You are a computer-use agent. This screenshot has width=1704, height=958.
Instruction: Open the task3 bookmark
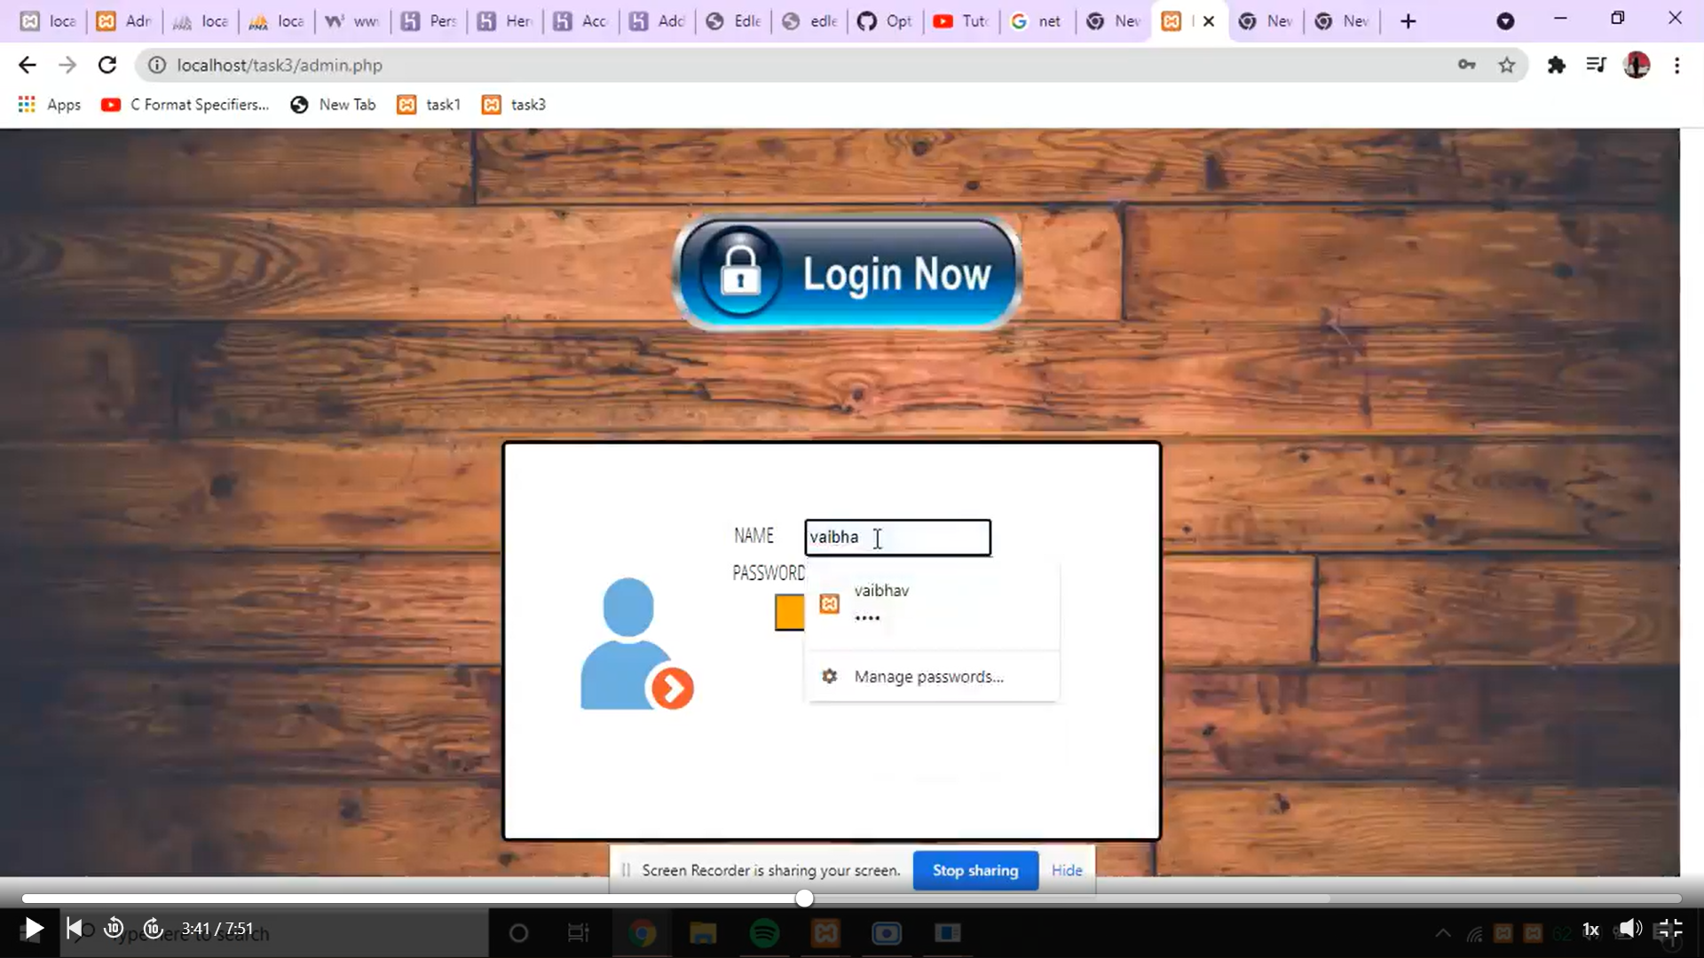(515, 105)
